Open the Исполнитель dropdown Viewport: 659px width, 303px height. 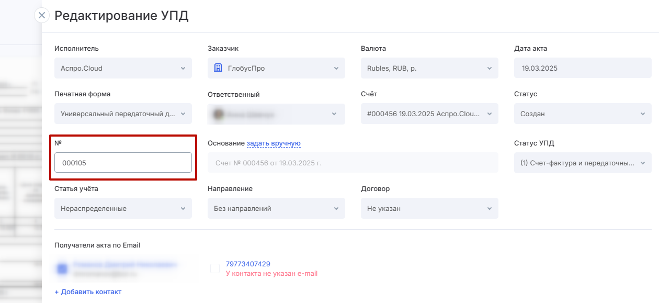123,68
